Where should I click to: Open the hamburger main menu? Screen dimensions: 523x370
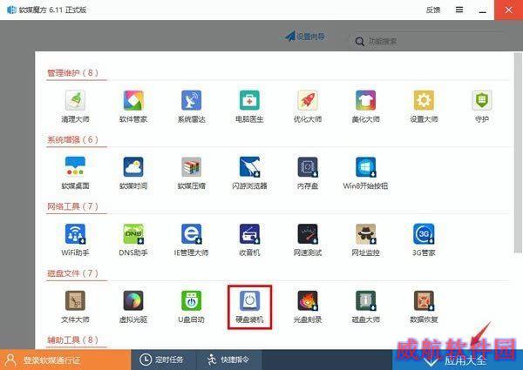459,10
